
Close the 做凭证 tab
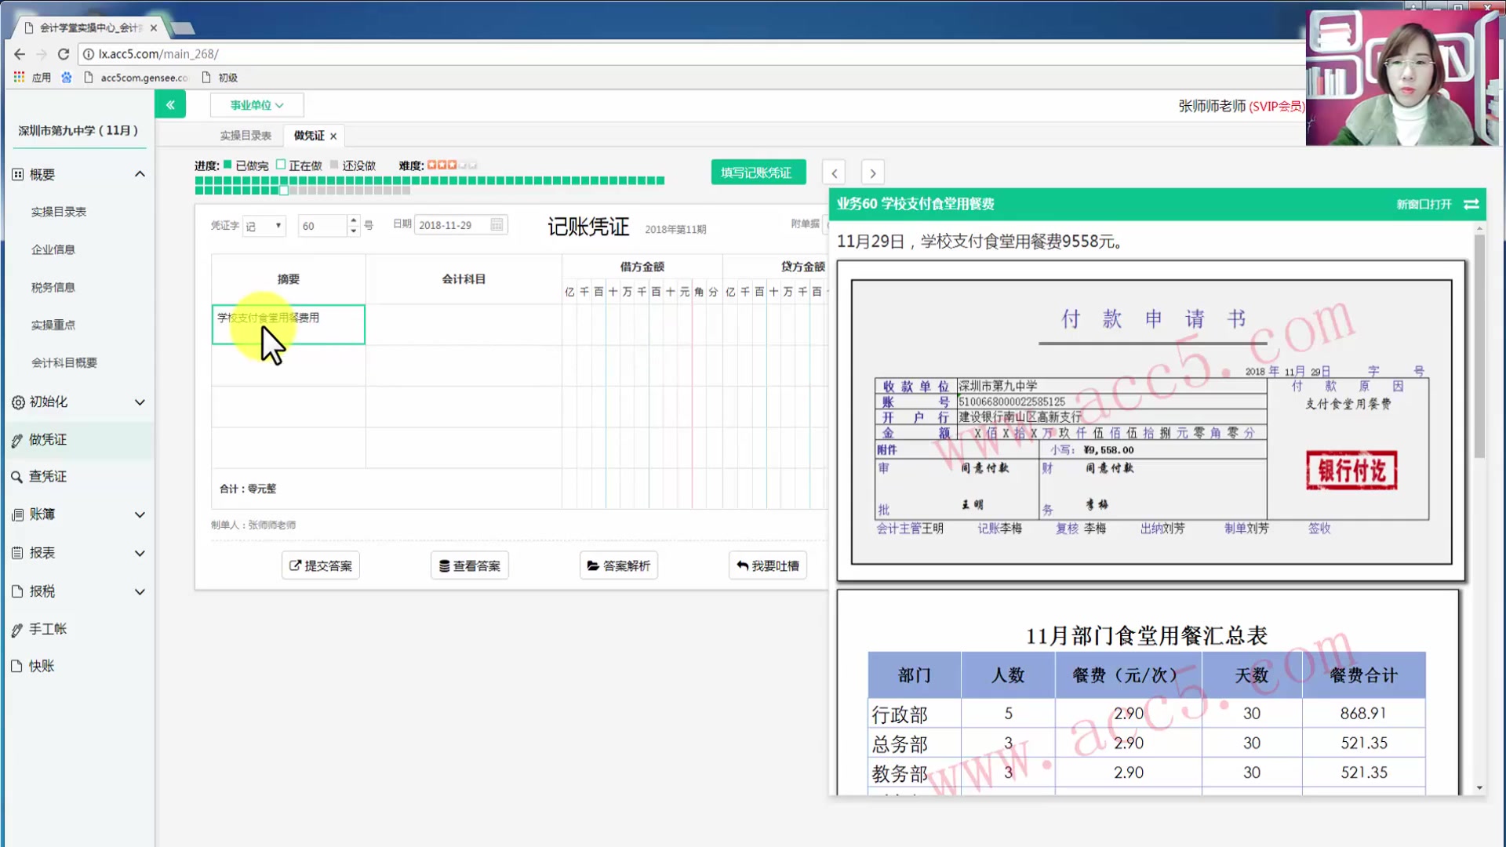tap(333, 136)
